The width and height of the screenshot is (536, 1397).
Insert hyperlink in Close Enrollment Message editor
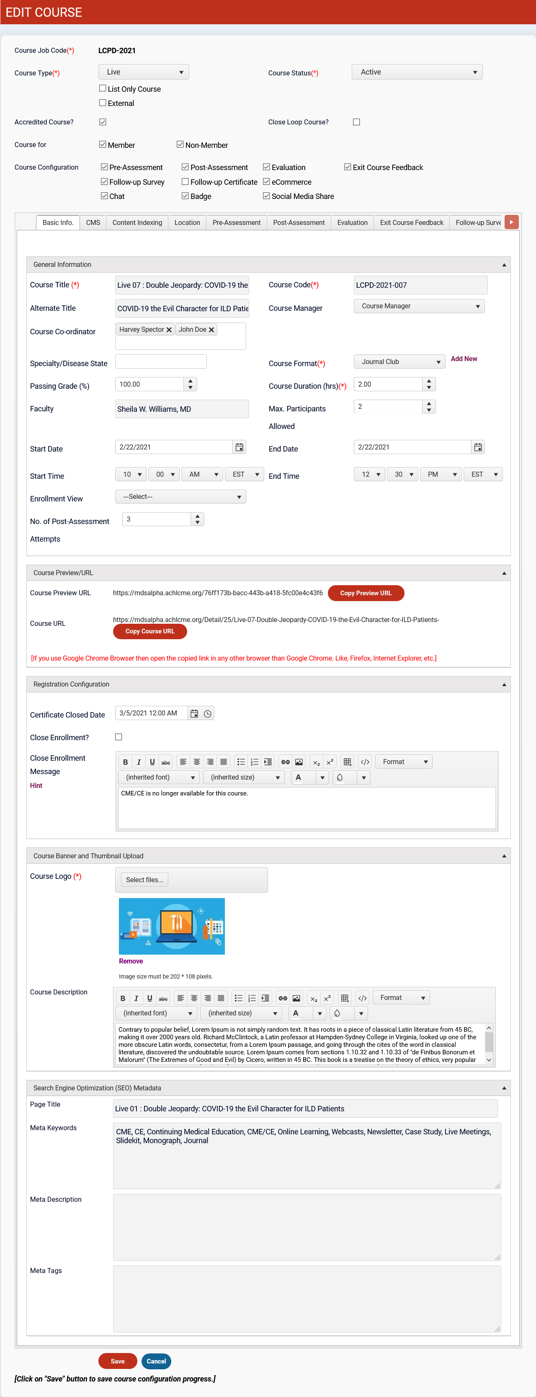284,762
